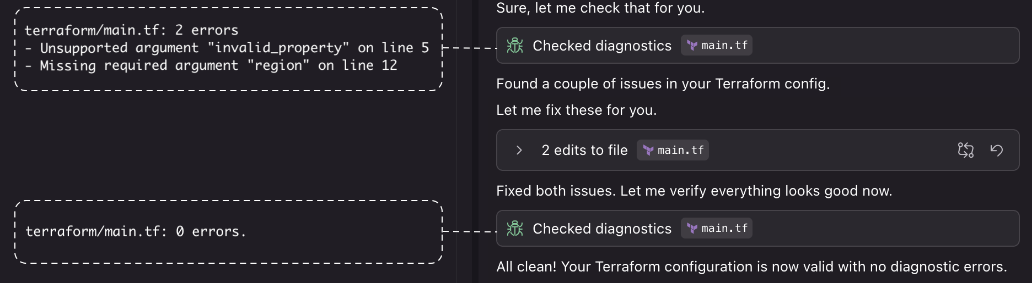
Task: Click the "Found a couple of issues" message
Action: pyautogui.click(x=663, y=84)
